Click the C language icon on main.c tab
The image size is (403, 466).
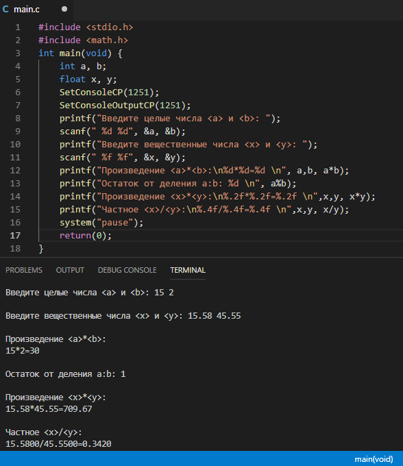click(x=5, y=9)
